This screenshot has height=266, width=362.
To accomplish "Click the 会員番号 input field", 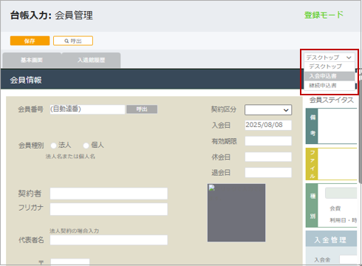I will [87, 109].
